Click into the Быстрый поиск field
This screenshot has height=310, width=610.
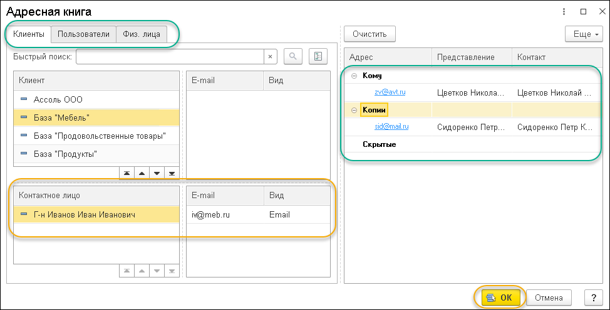coord(169,57)
